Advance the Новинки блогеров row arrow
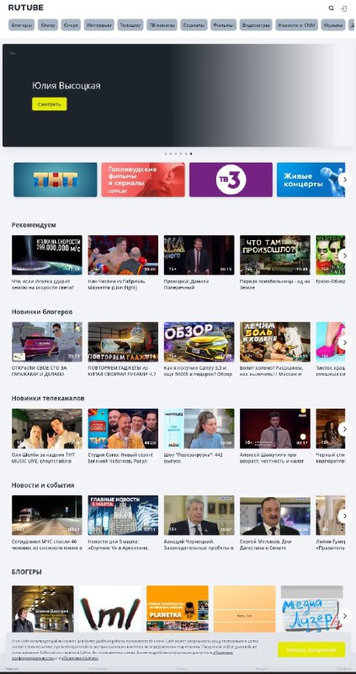Viewport: 356px width, 674px height. point(345,343)
